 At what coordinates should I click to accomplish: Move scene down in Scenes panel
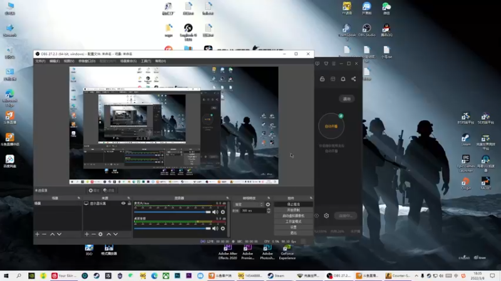coord(59,234)
